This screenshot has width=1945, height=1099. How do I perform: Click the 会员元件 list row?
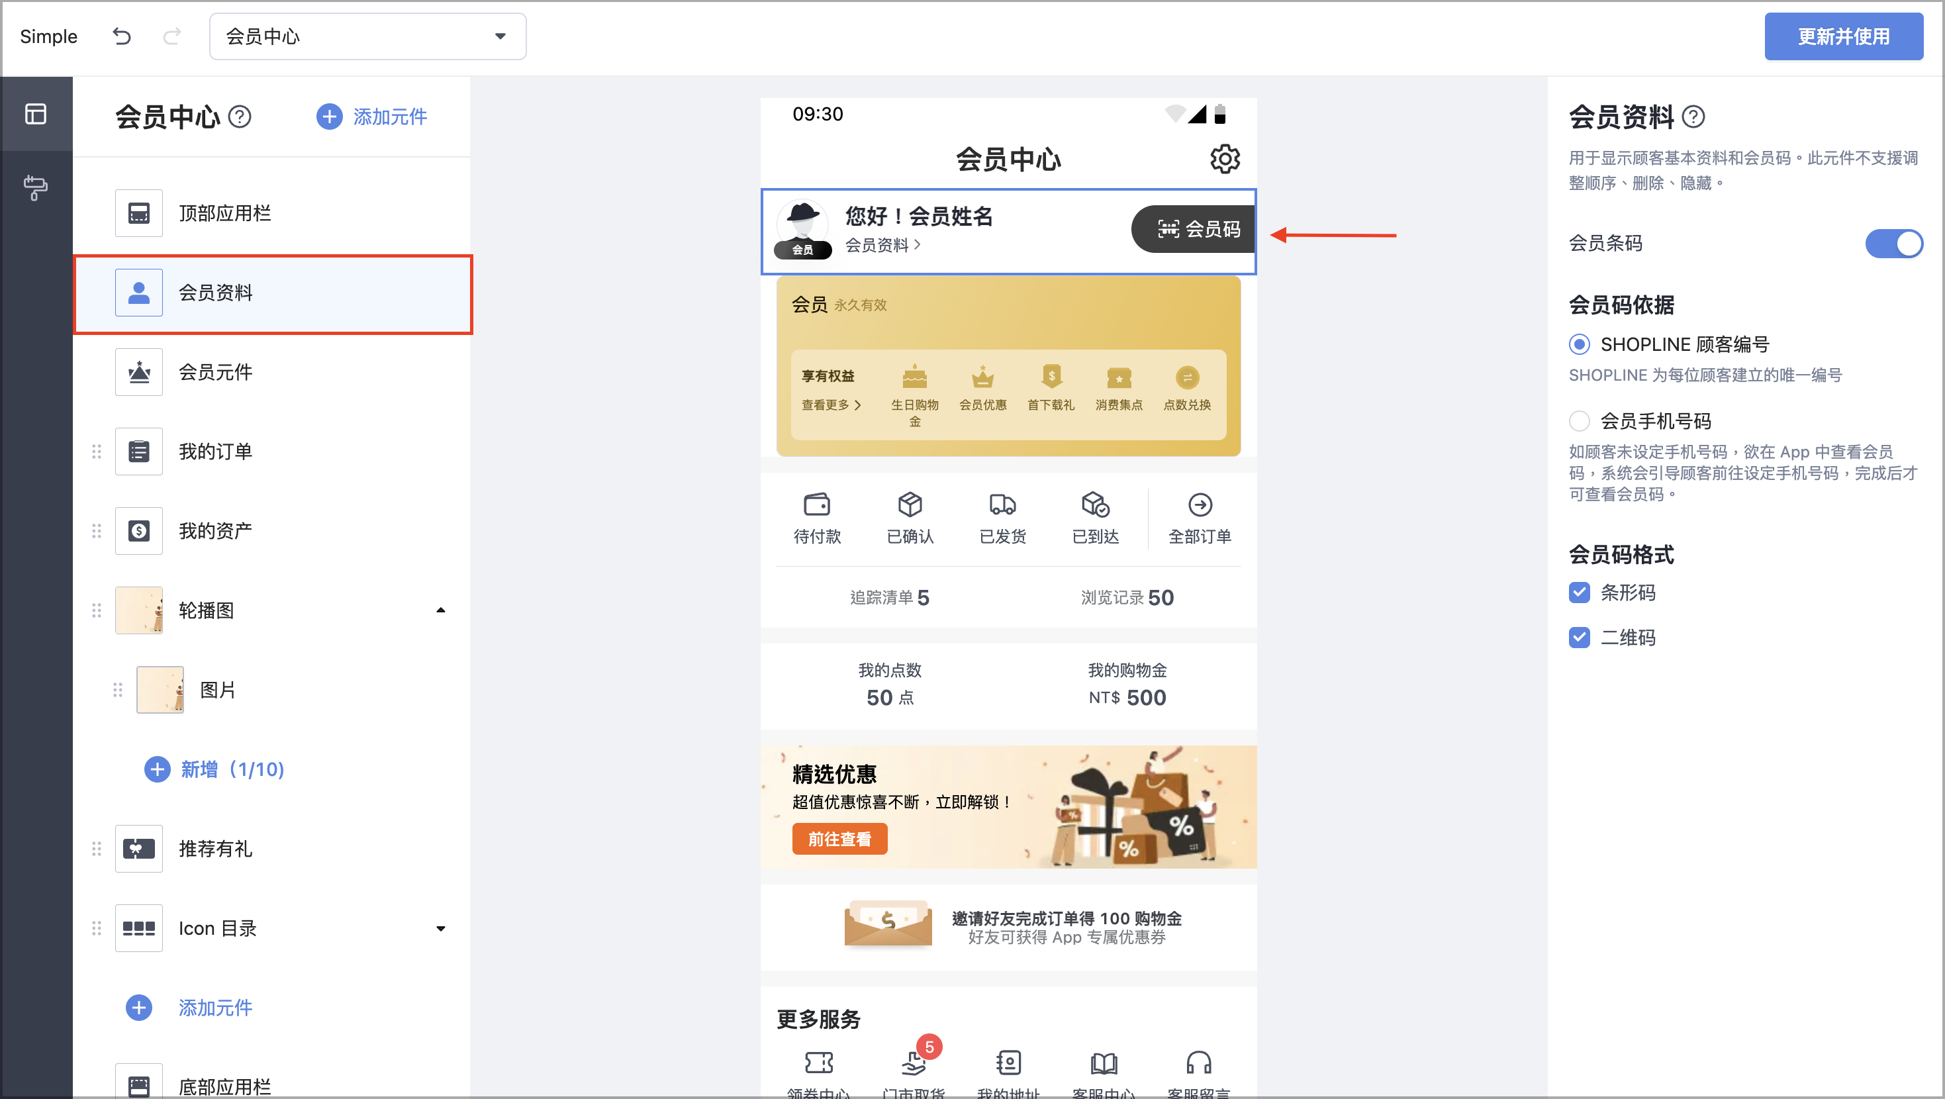point(273,372)
